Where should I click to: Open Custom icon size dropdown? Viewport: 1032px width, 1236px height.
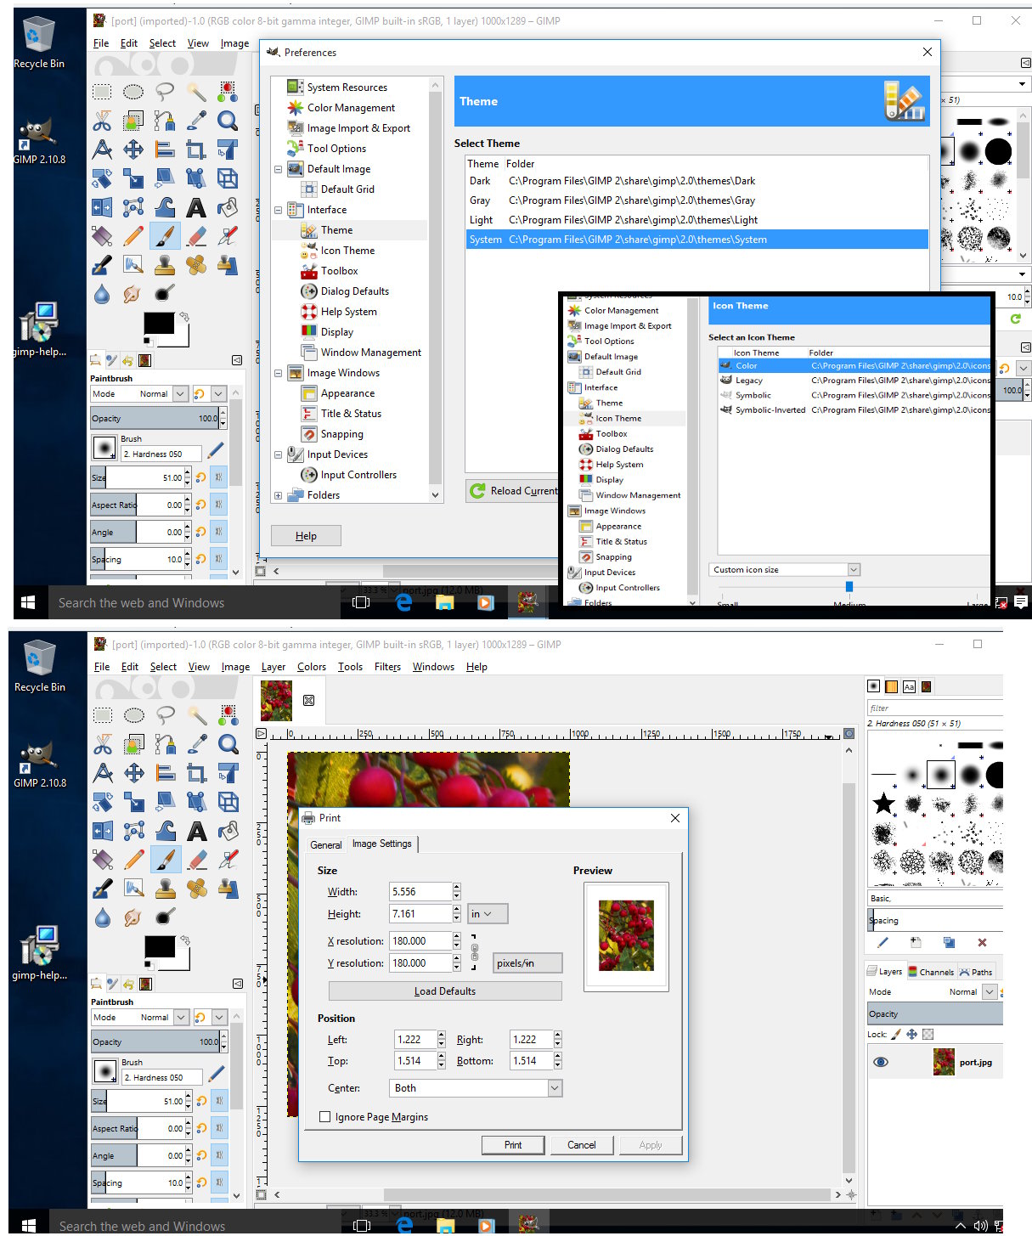pyautogui.click(x=785, y=570)
